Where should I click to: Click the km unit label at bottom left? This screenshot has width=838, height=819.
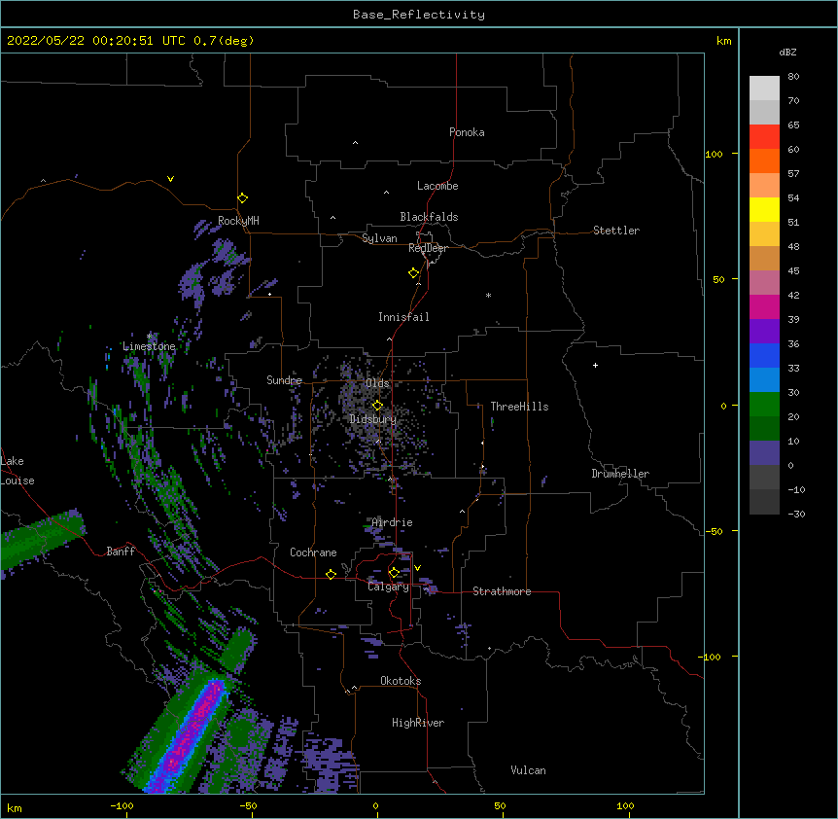point(14,807)
